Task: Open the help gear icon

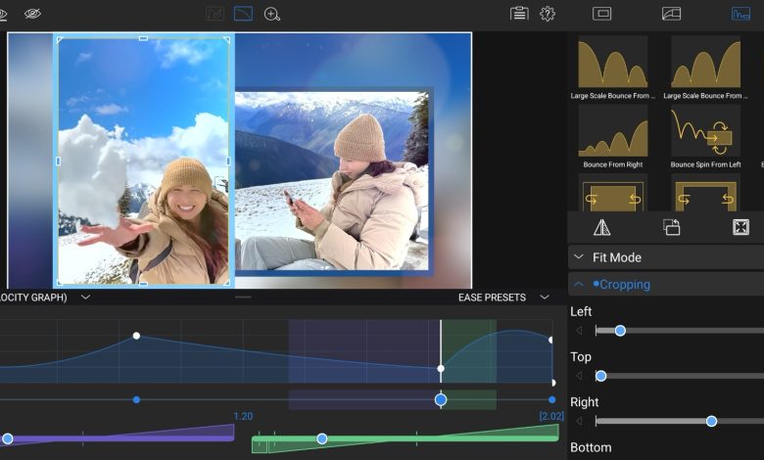Action: pos(548,14)
